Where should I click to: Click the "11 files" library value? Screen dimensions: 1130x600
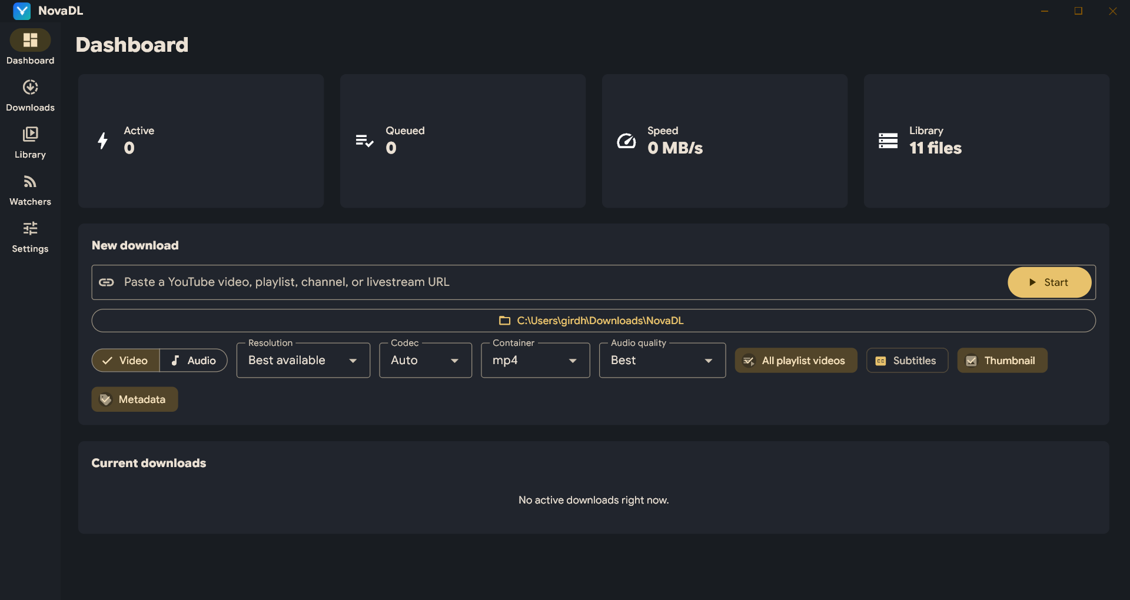935,148
